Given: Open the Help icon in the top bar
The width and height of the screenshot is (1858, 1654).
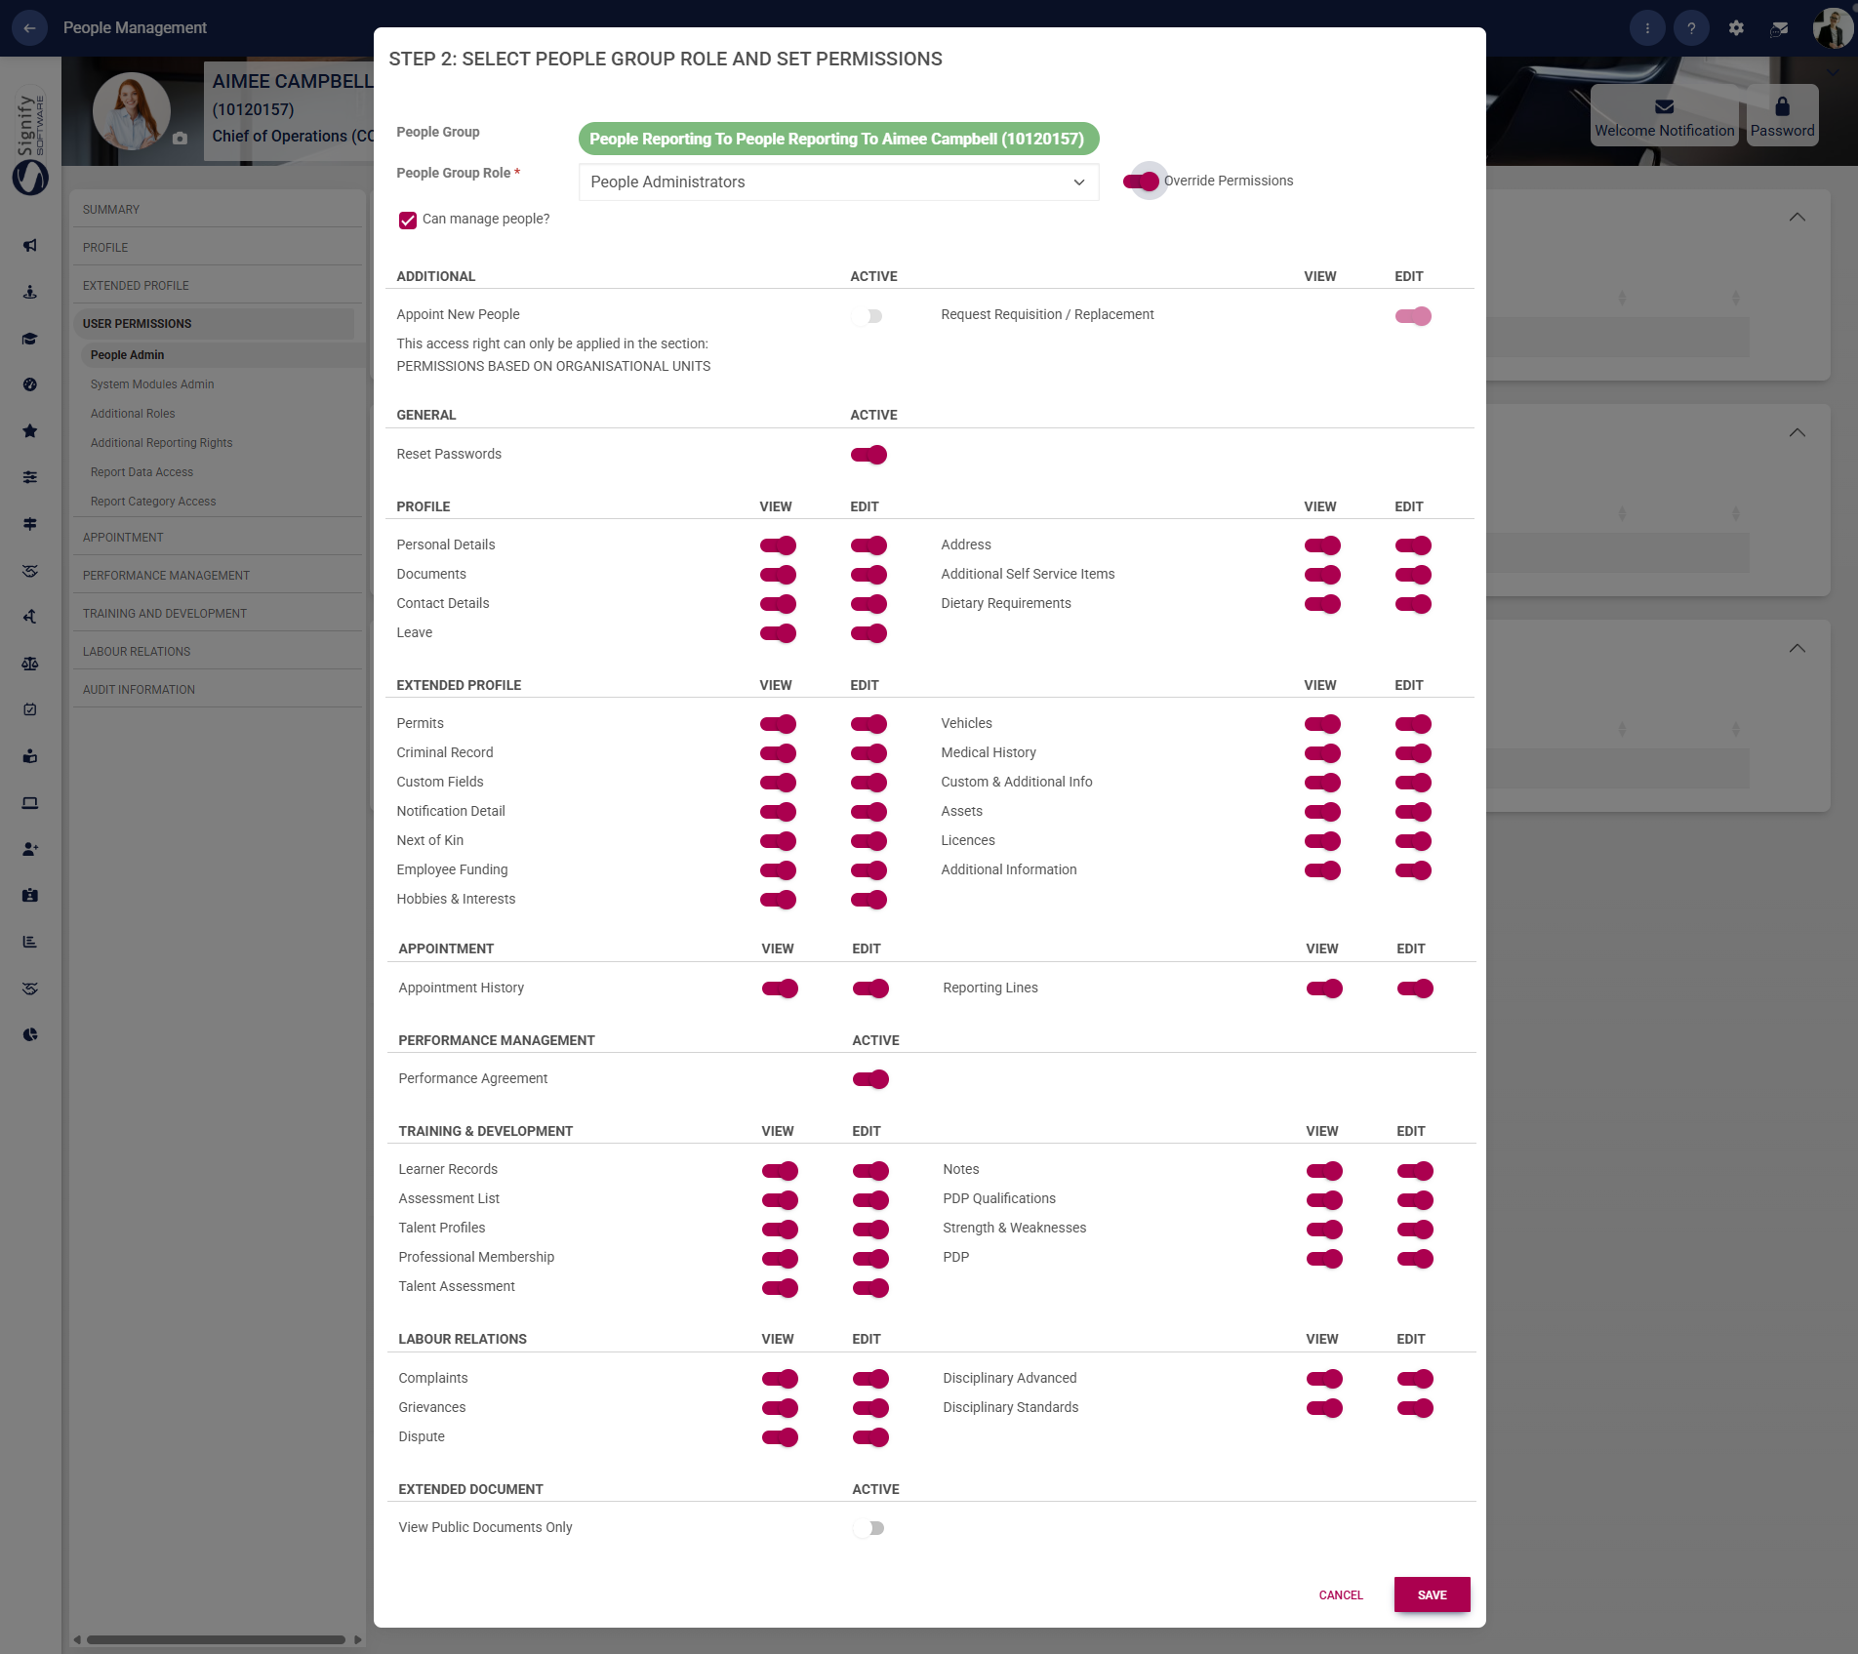Looking at the screenshot, I should pos(1691,27).
